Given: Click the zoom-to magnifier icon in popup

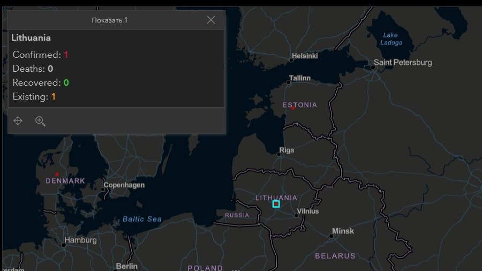Looking at the screenshot, I should click(40, 121).
